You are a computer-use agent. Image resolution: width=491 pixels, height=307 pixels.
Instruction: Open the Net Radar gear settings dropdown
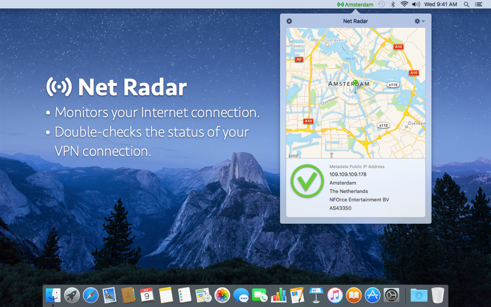419,21
